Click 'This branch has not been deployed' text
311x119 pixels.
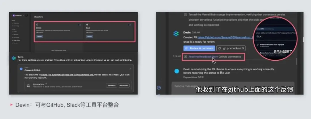pos(272,45)
